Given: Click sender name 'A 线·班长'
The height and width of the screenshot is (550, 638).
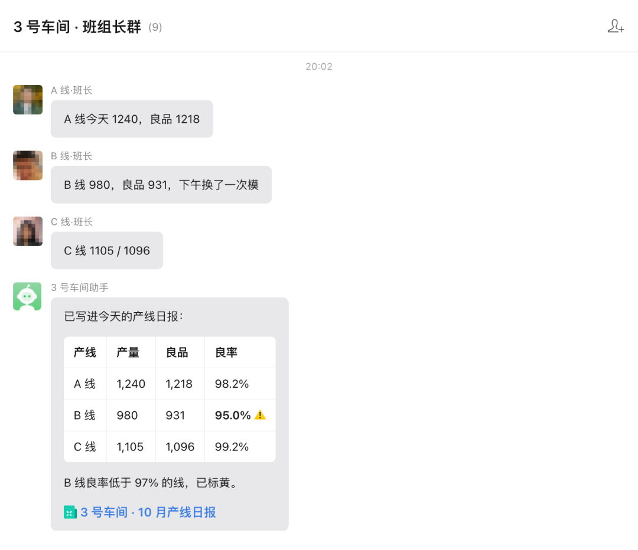Looking at the screenshot, I should (71, 90).
